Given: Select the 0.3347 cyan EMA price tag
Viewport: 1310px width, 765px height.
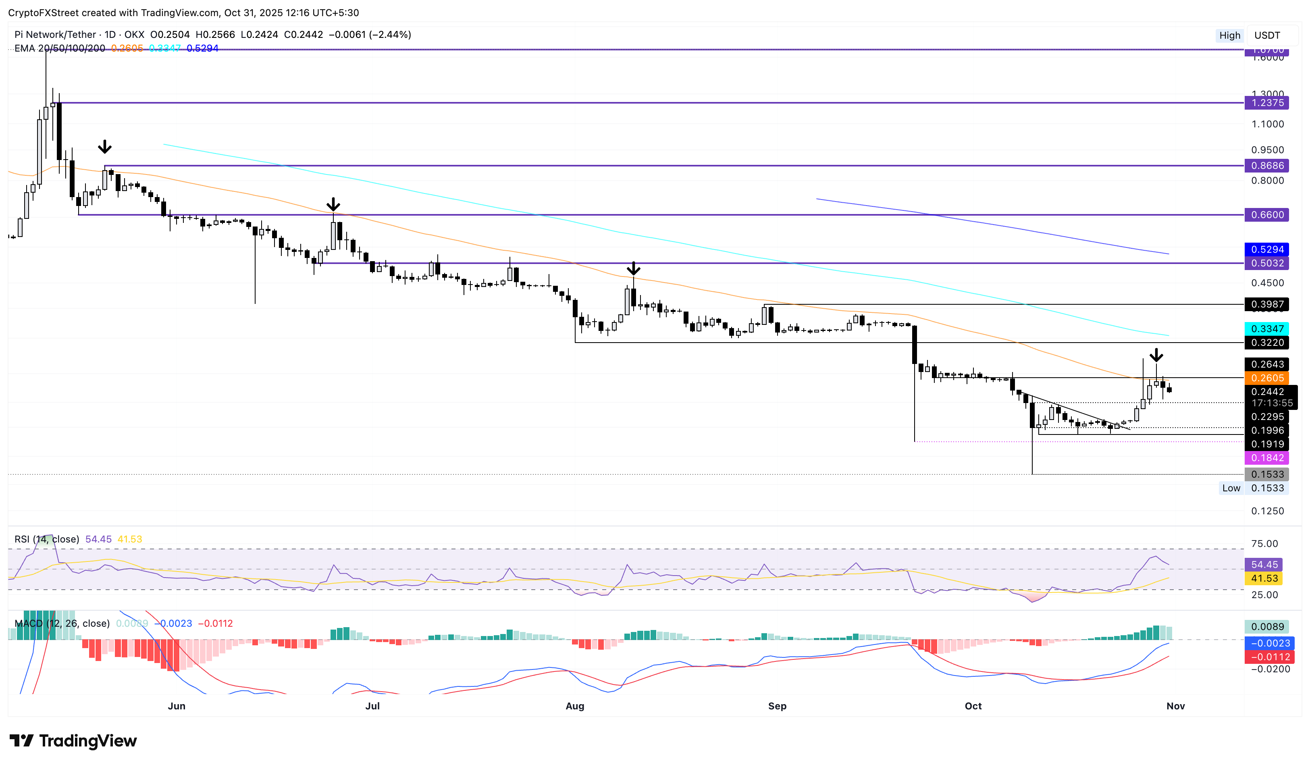Looking at the screenshot, I should click(x=1266, y=328).
